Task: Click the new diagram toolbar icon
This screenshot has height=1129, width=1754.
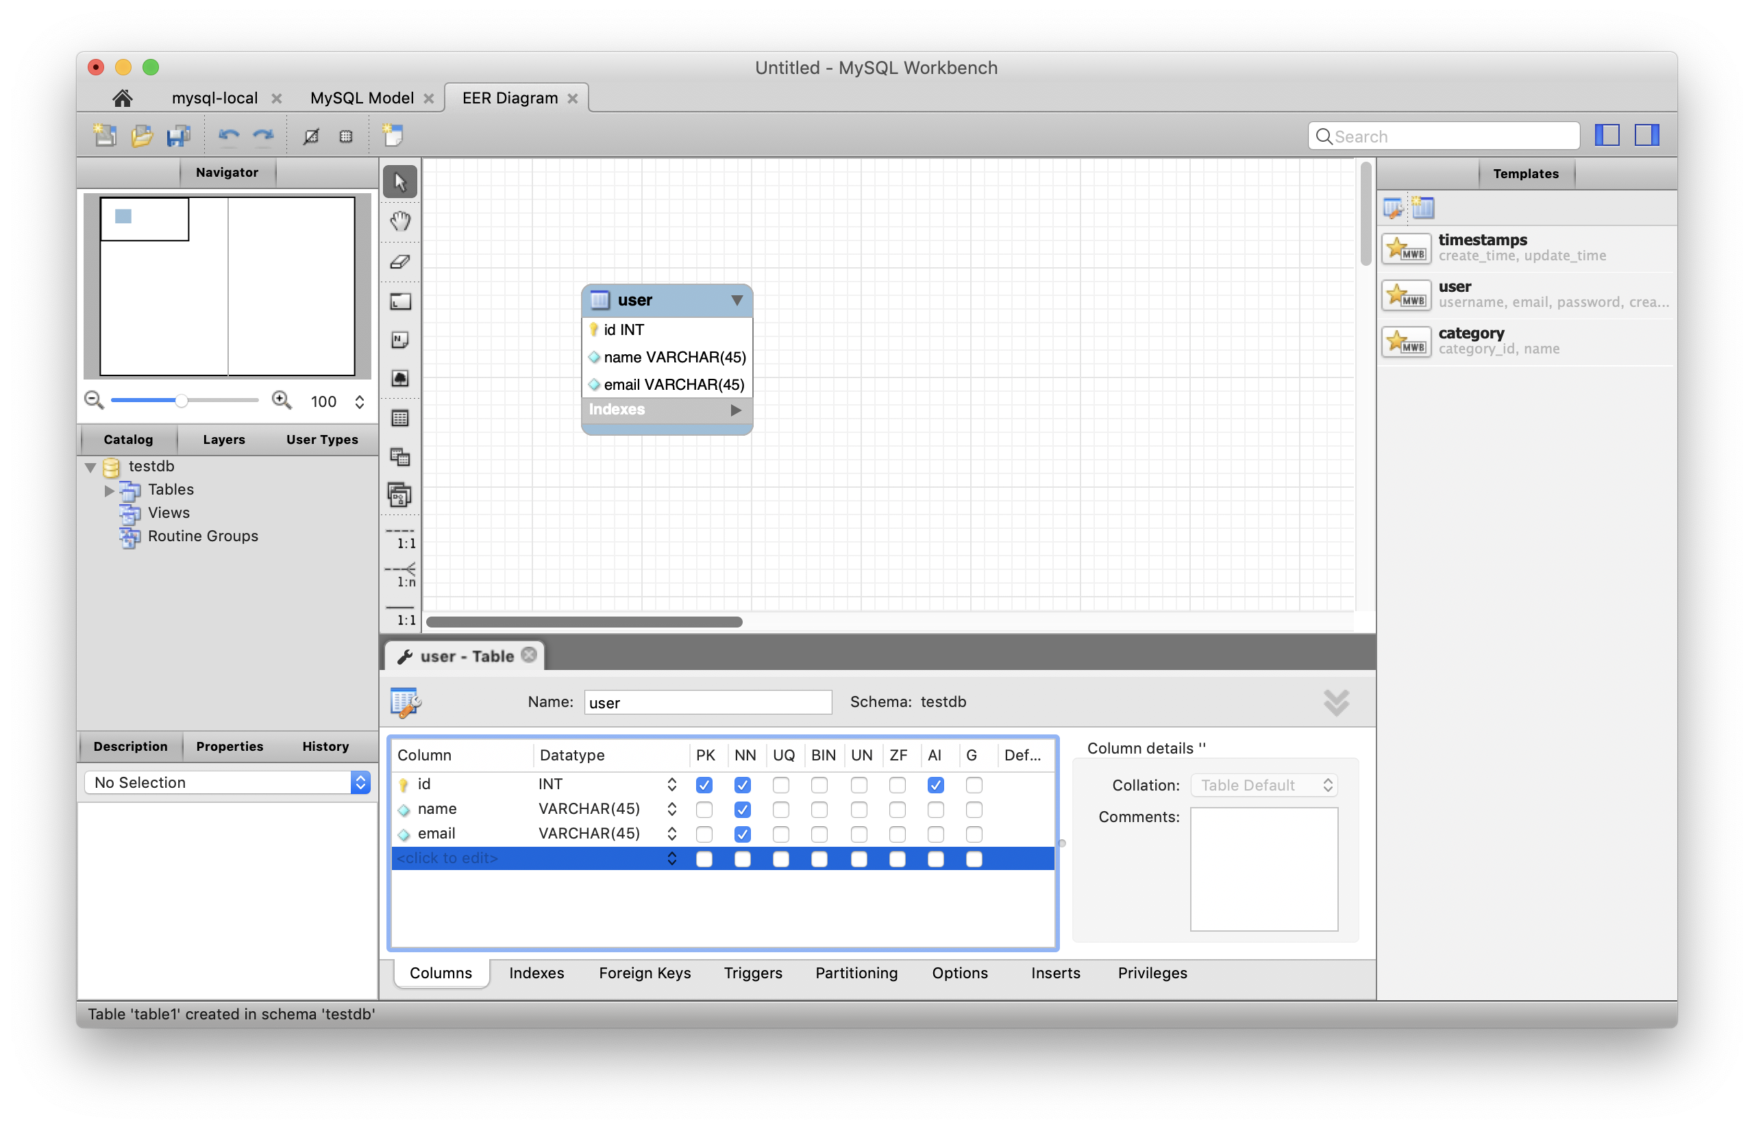Action: point(393,135)
